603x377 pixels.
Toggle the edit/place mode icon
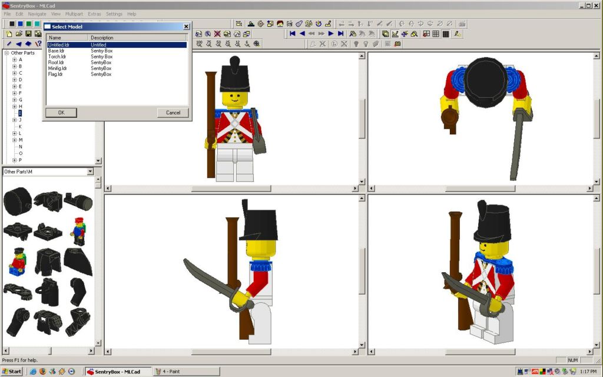[395, 34]
